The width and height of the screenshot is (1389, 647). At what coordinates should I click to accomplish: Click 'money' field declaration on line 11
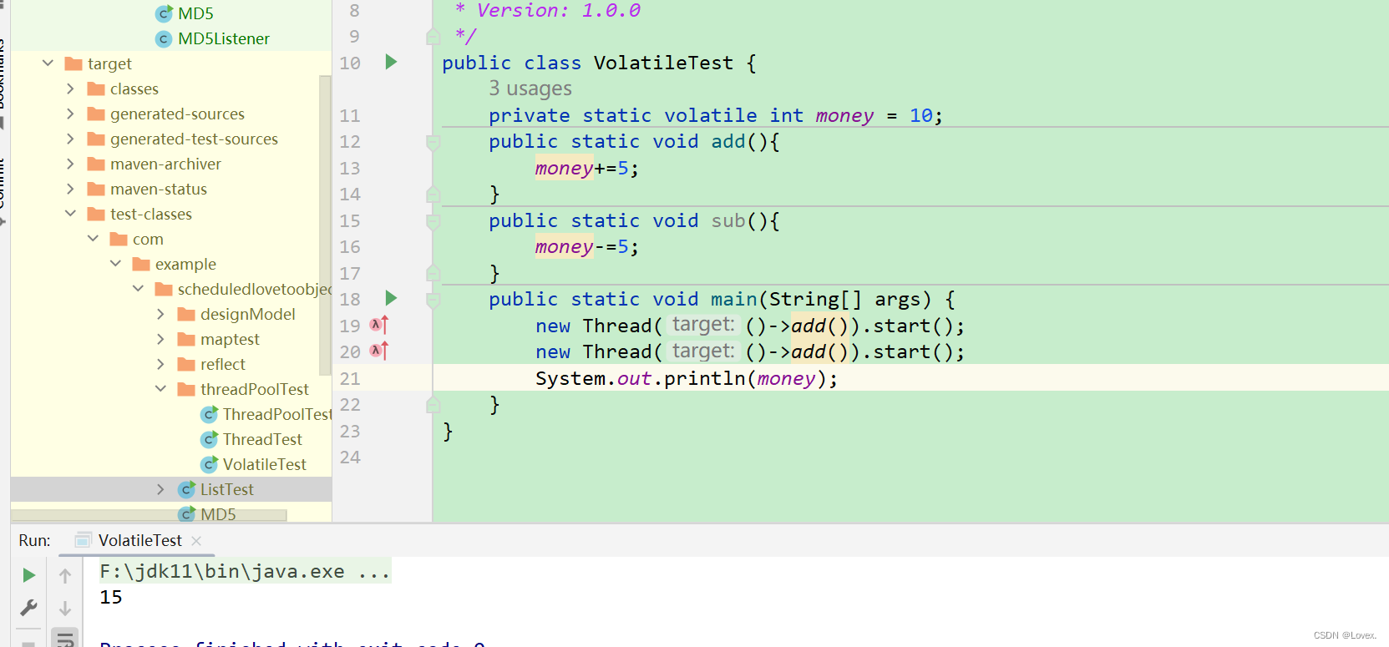coord(844,115)
